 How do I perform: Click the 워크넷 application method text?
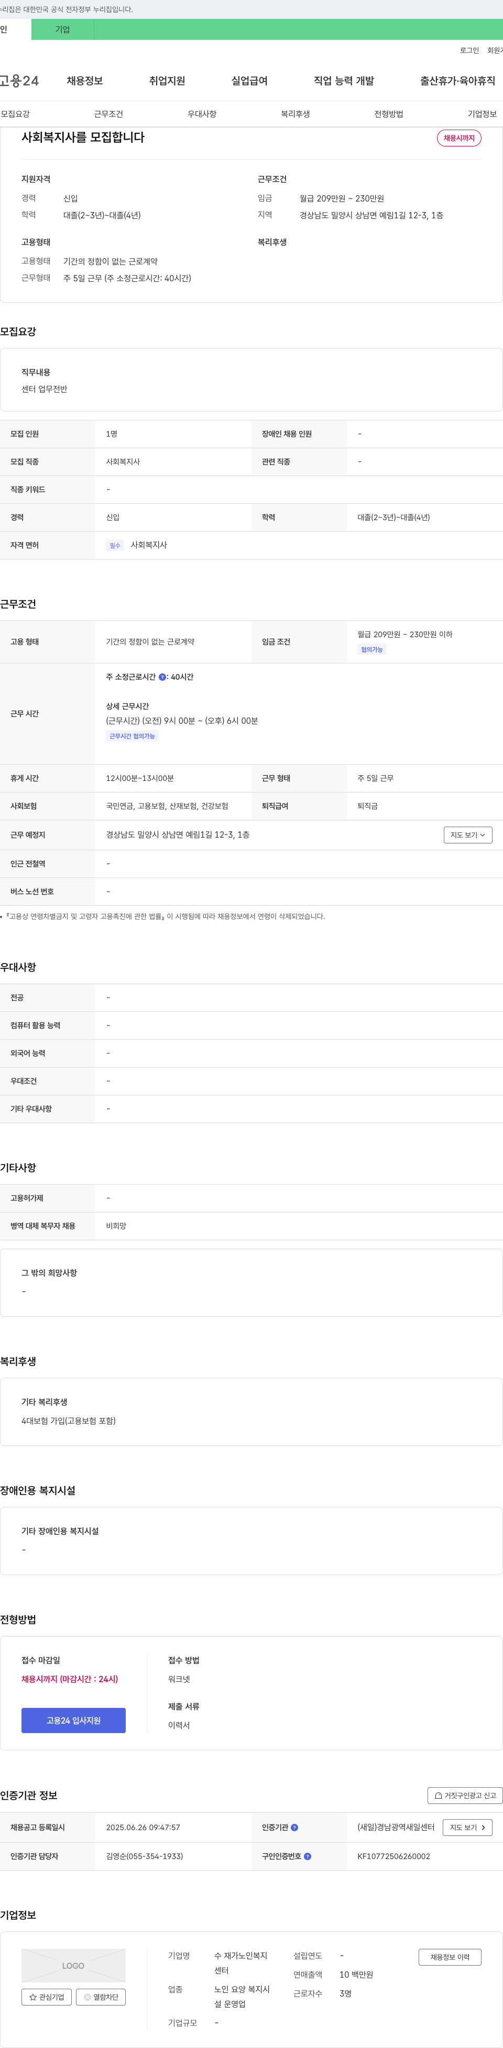pos(179,1678)
